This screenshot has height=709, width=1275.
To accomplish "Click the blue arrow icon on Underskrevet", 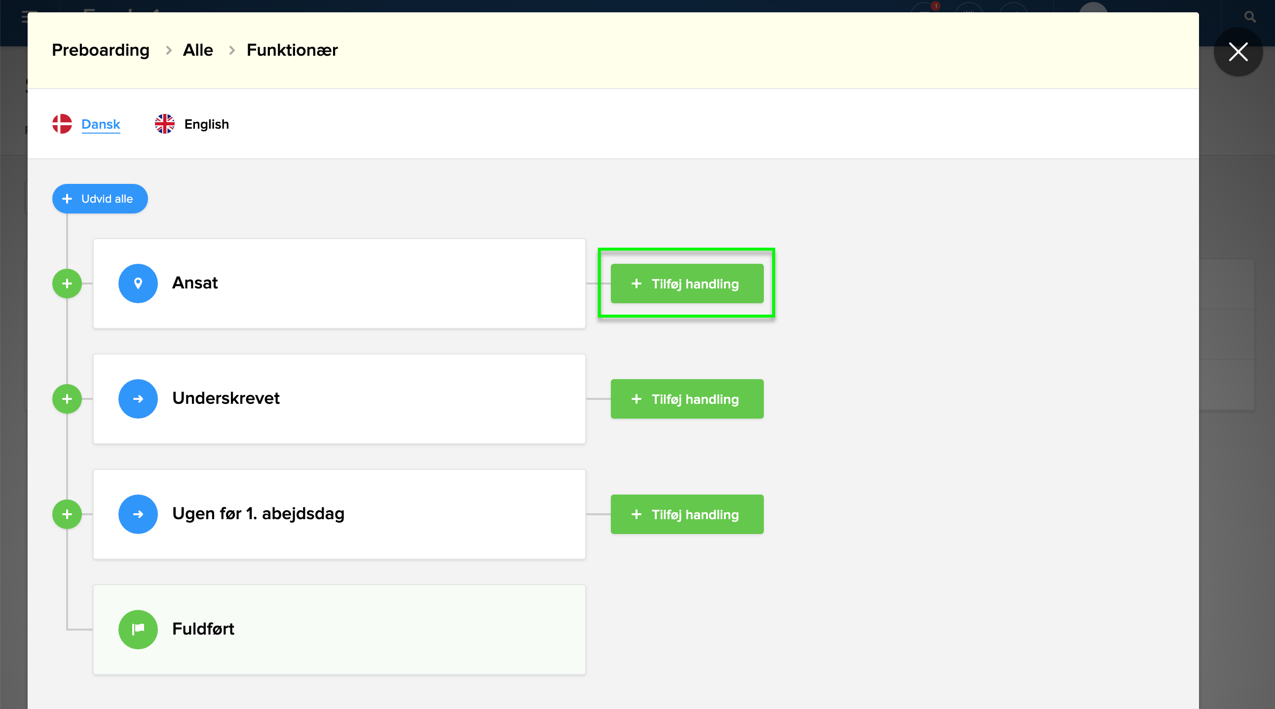I will [x=138, y=398].
